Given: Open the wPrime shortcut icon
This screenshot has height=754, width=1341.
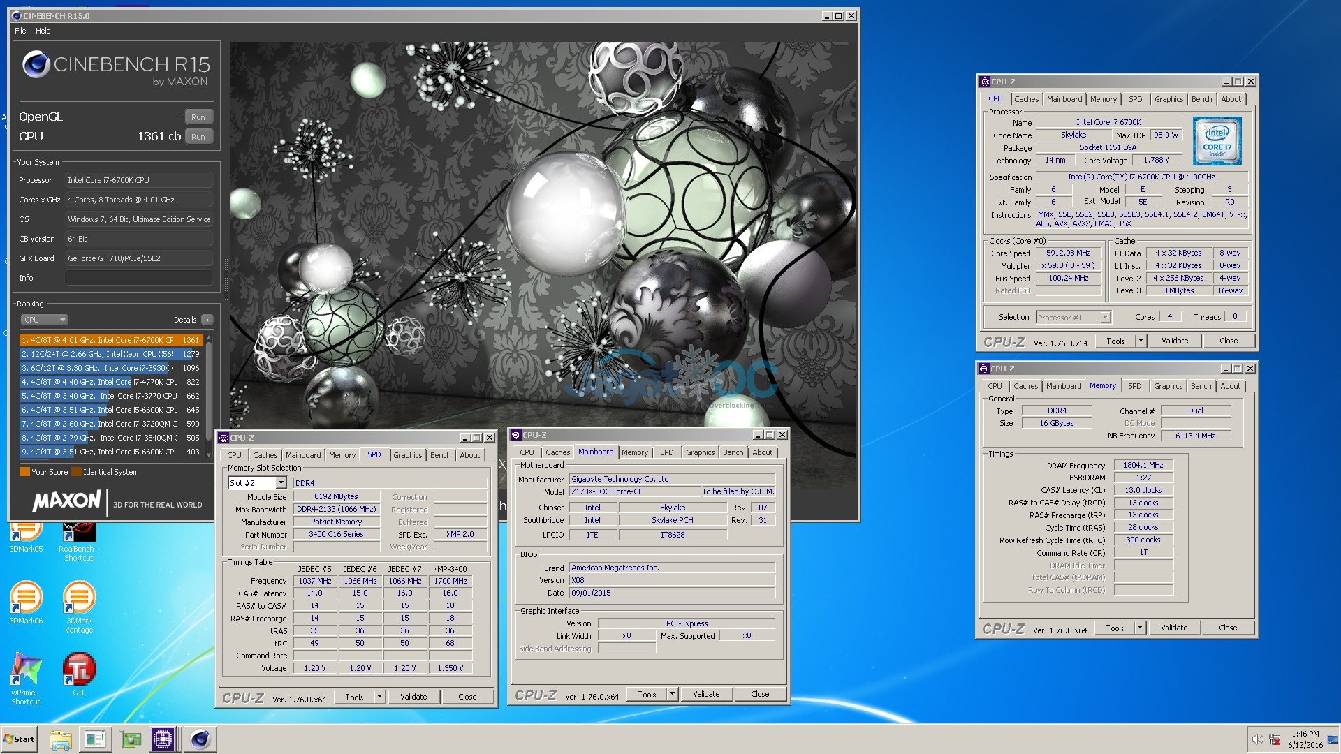Looking at the screenshot, I should point(26,678).
